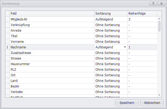This screenshot has width=167, height=109.
Task: Click the Speichern button
Action: click(x=127, y=103)
